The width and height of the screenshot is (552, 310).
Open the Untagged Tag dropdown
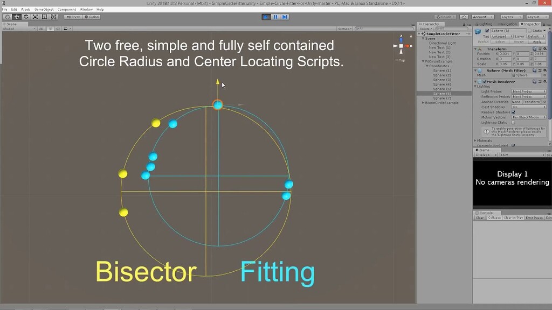pos(502,36)
